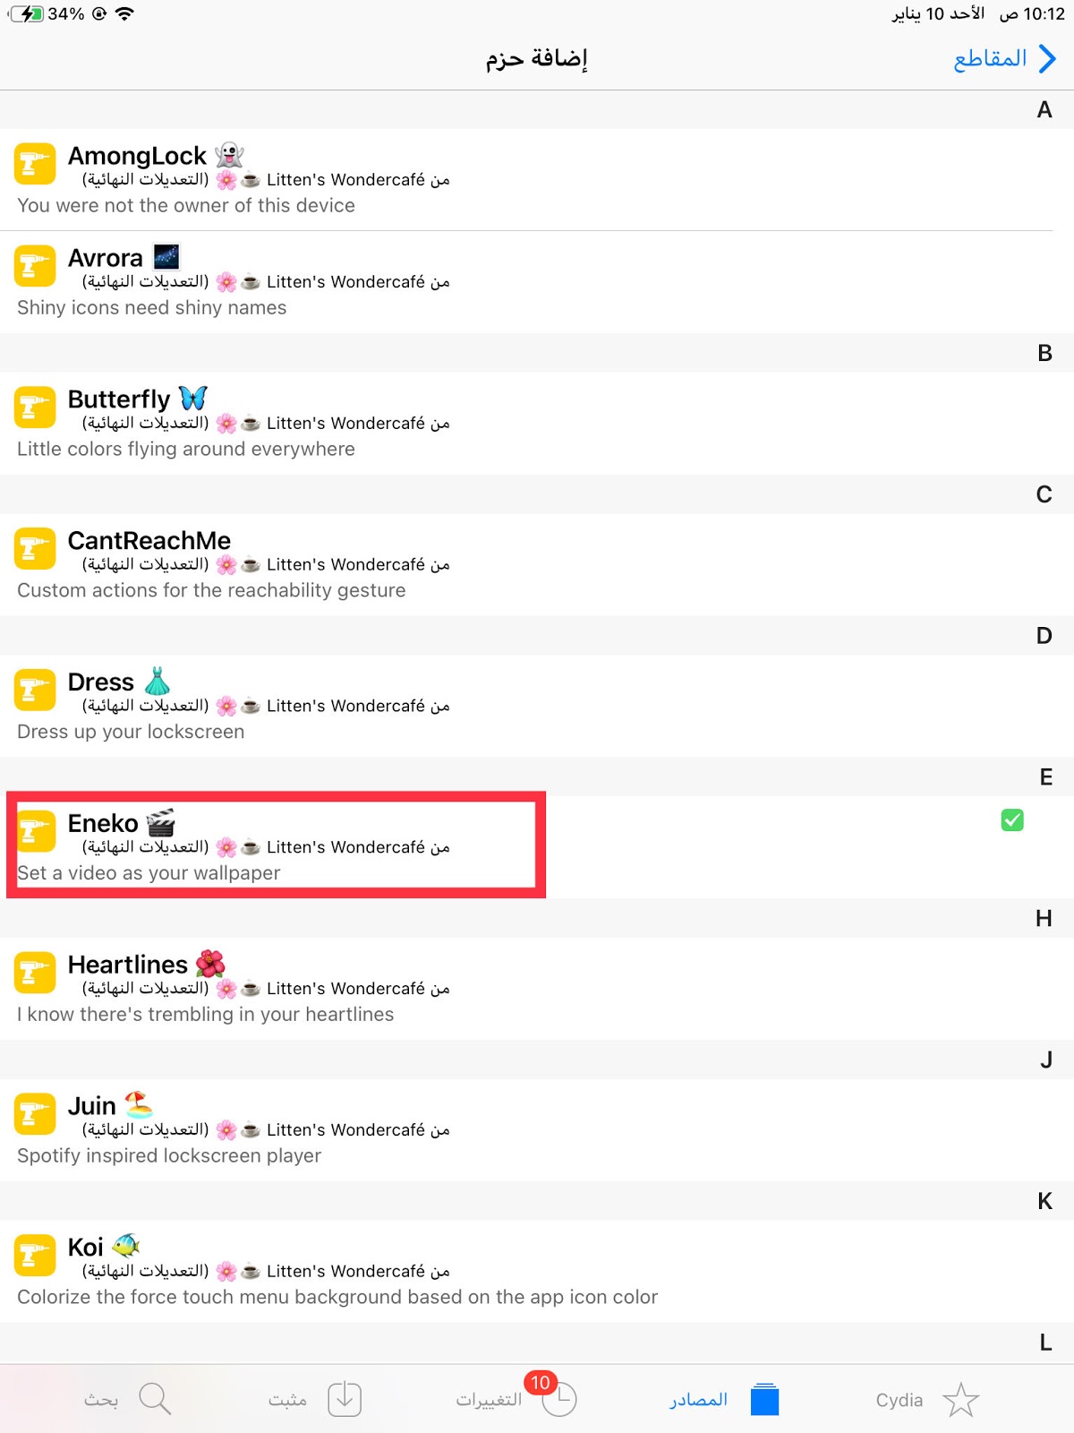The image size is (1074, 1433).
Task: Select the blue Sources tab icon
Action: [x=764, y=1399]
